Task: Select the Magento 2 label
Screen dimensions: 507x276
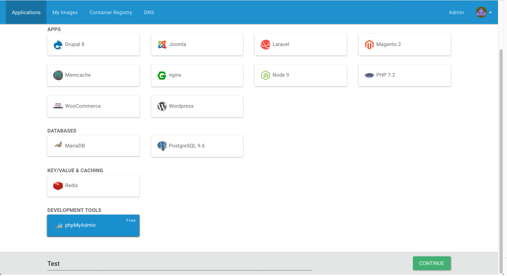Action: [x=389, y=44]
